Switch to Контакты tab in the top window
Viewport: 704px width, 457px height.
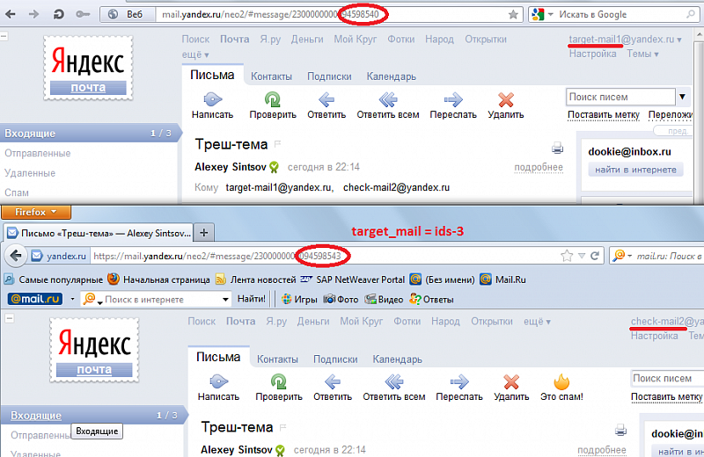coord(271,76)
